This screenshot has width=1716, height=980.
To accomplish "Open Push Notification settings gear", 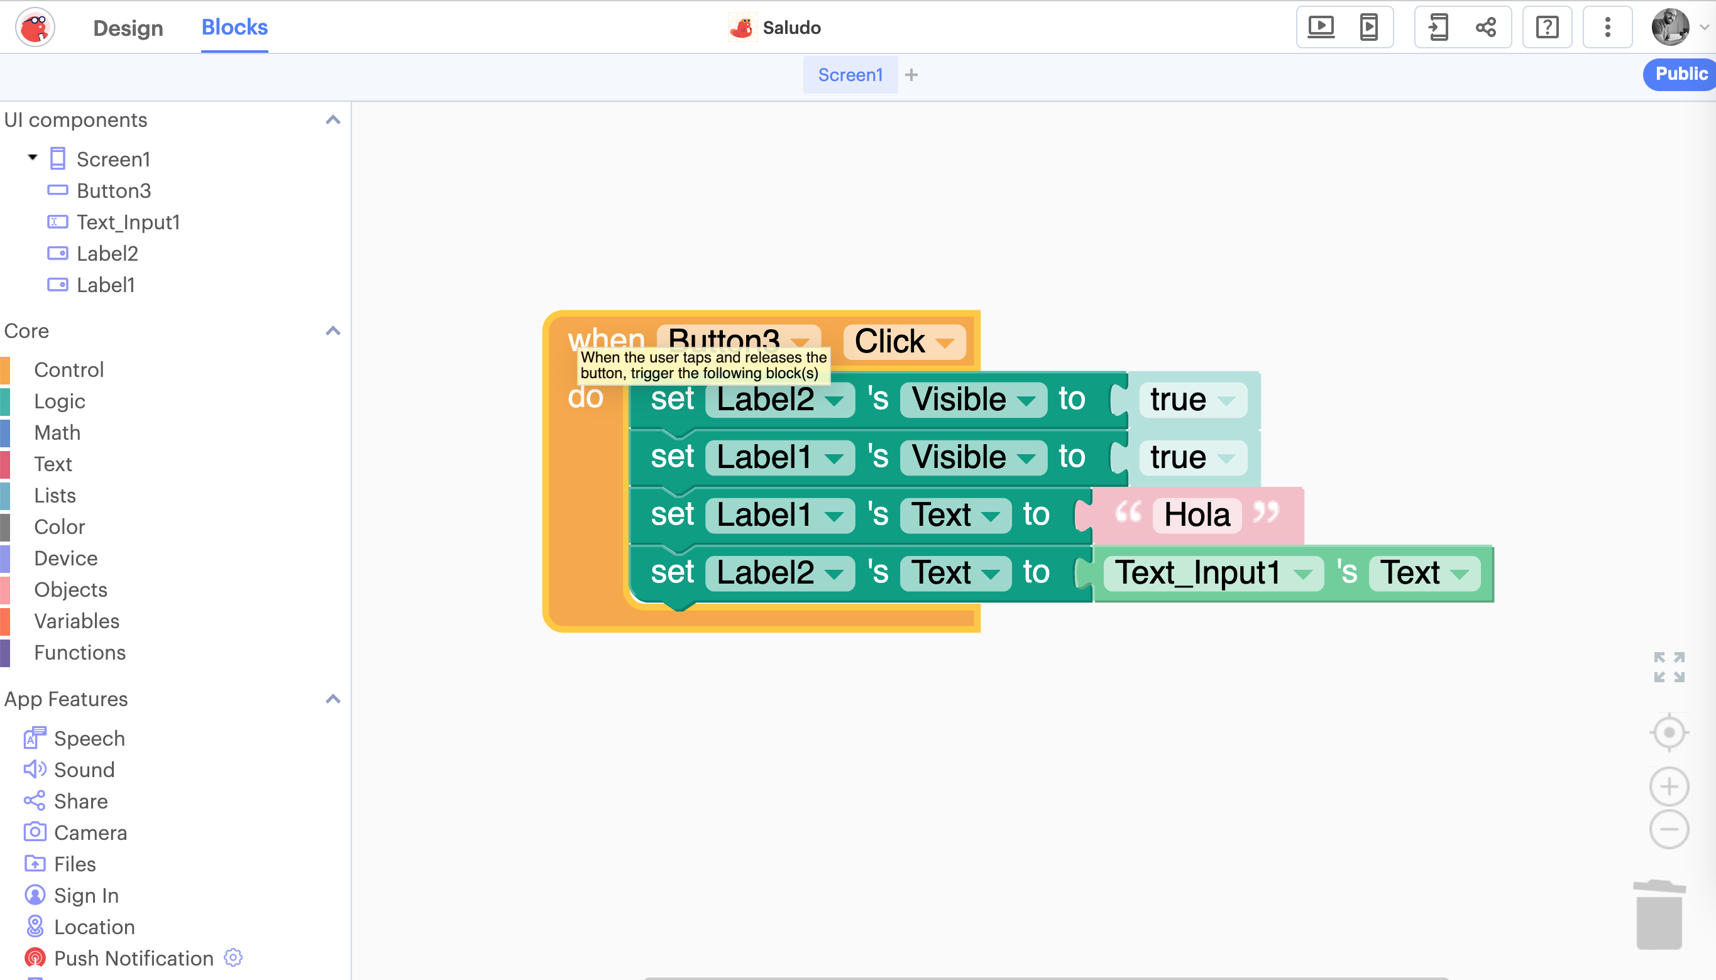I will 233,957.
